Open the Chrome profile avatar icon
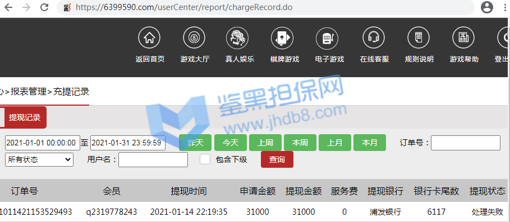Viewport: 510px width, 222px height. (487, 7)
